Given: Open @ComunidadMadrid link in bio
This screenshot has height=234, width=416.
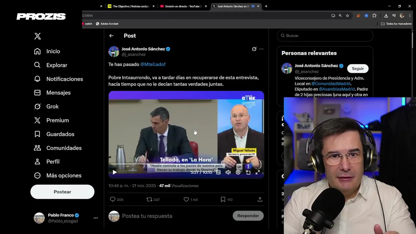Looking at the screenshot, I should coord(331,84).
